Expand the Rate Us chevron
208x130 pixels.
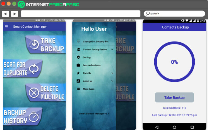112,73
